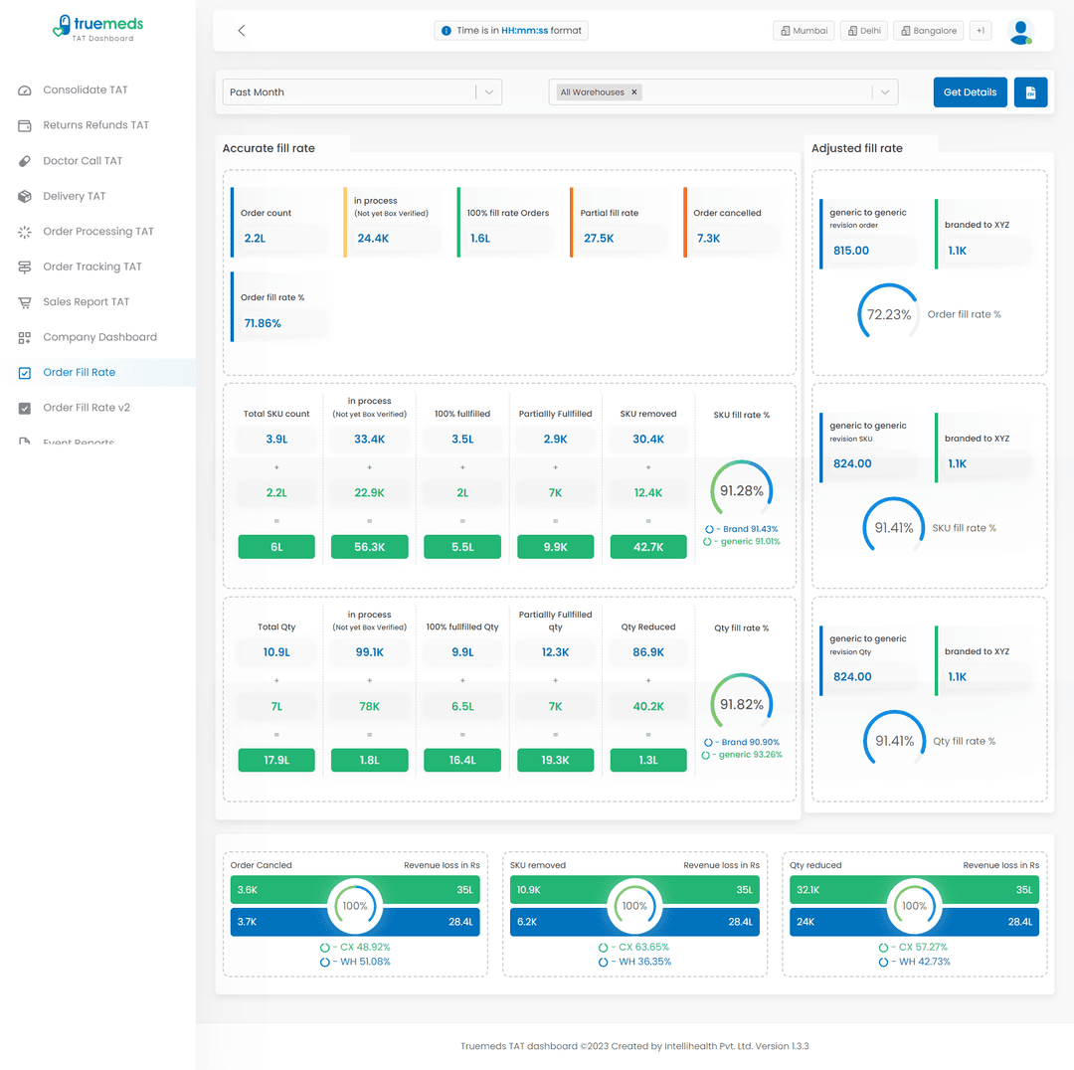Click the Company Dashboard grid icon

[x=24, y=337]
